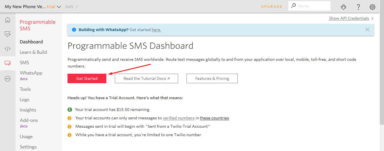
Task: Open Tools in sidebar
Action: (x=25, y=89)
